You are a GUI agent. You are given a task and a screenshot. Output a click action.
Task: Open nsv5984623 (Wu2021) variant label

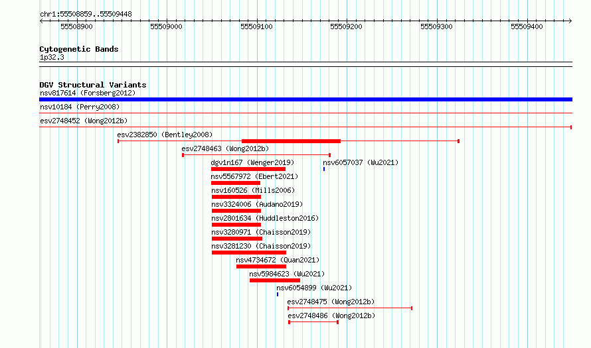click(287, 274)
